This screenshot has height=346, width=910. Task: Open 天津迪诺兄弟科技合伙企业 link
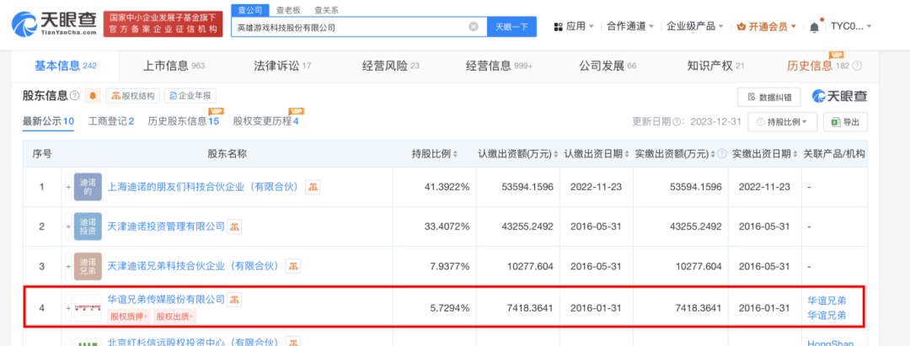tap(194, 266)
